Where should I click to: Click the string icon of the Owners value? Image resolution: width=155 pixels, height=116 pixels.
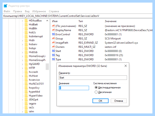[x=53, y=47]
